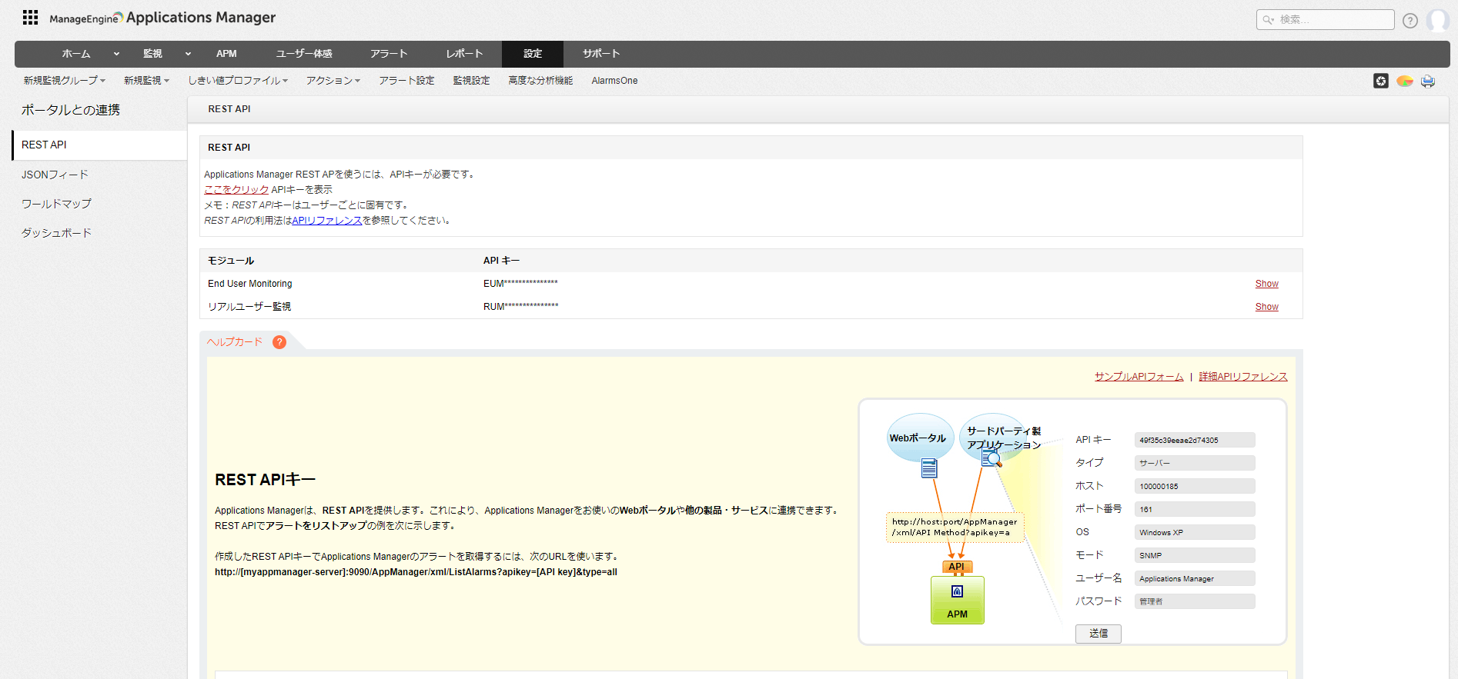This screenshot has width=1458, height=679.
Task: Open the user profile avatar
Action: pyautogui.click(x=1436, y=20)
